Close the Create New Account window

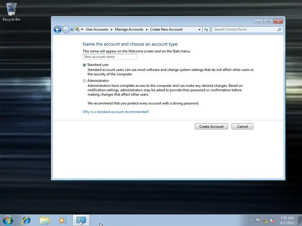click(278, 21)
